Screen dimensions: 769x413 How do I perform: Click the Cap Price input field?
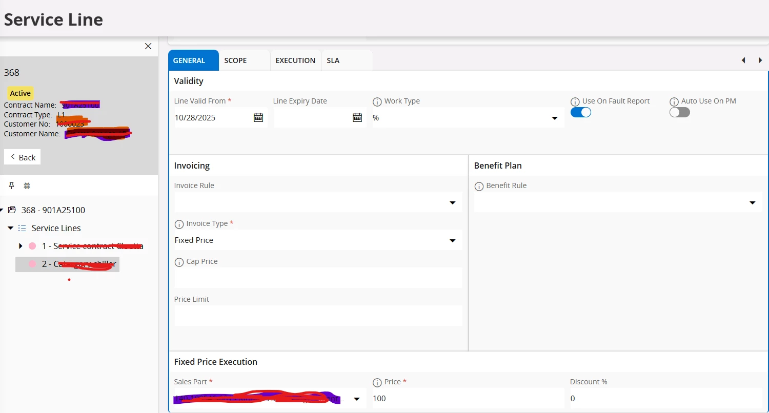[318, 278]
